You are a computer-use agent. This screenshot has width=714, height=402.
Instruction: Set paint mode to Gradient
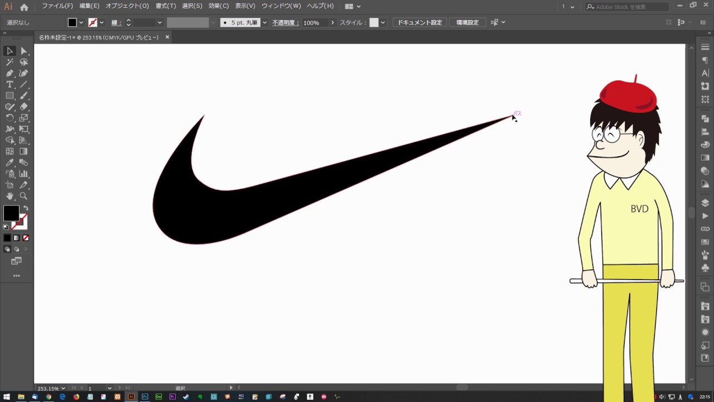pos(16,238)
